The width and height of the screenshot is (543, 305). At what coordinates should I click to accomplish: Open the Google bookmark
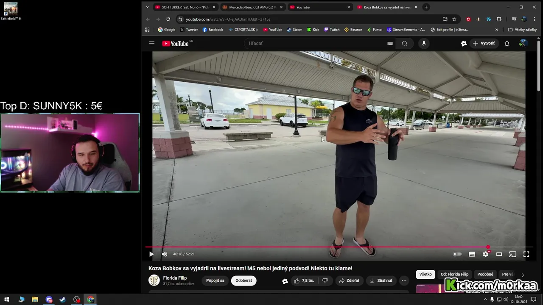click(x=166, y=30)
